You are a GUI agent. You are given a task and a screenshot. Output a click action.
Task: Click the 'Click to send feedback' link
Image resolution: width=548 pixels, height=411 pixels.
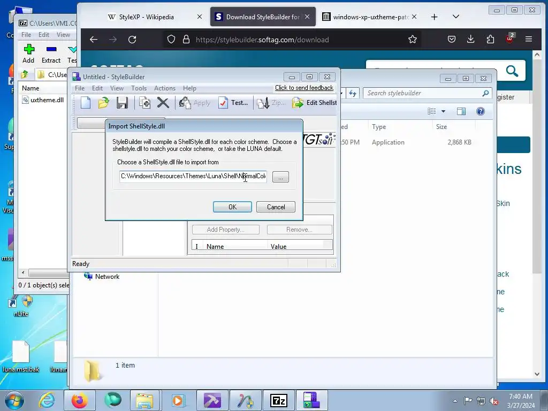(x=304, y=88)
